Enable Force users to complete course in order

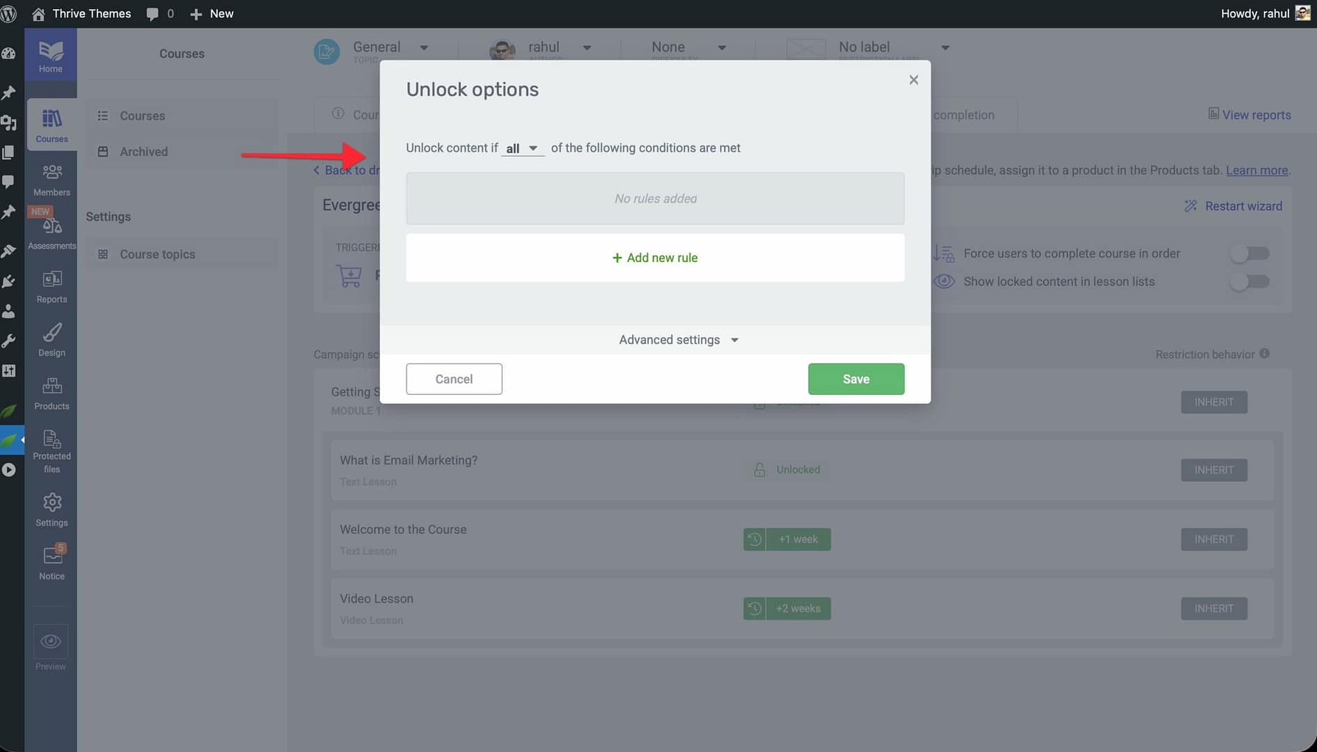click(x=1249, y=253)
